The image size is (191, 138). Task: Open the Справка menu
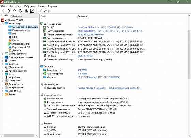click(53, 6)
